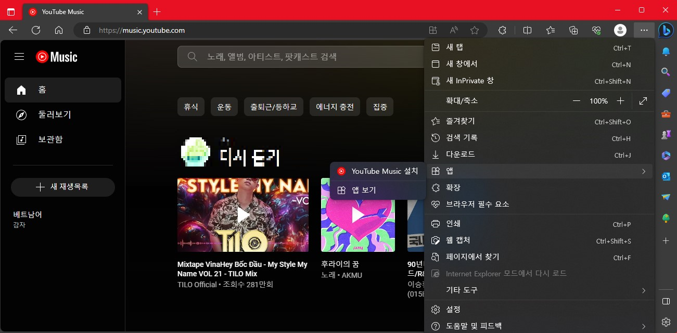Open 확장 menu item
Viewport: 677px width, 333px height.
pos(539,188)
